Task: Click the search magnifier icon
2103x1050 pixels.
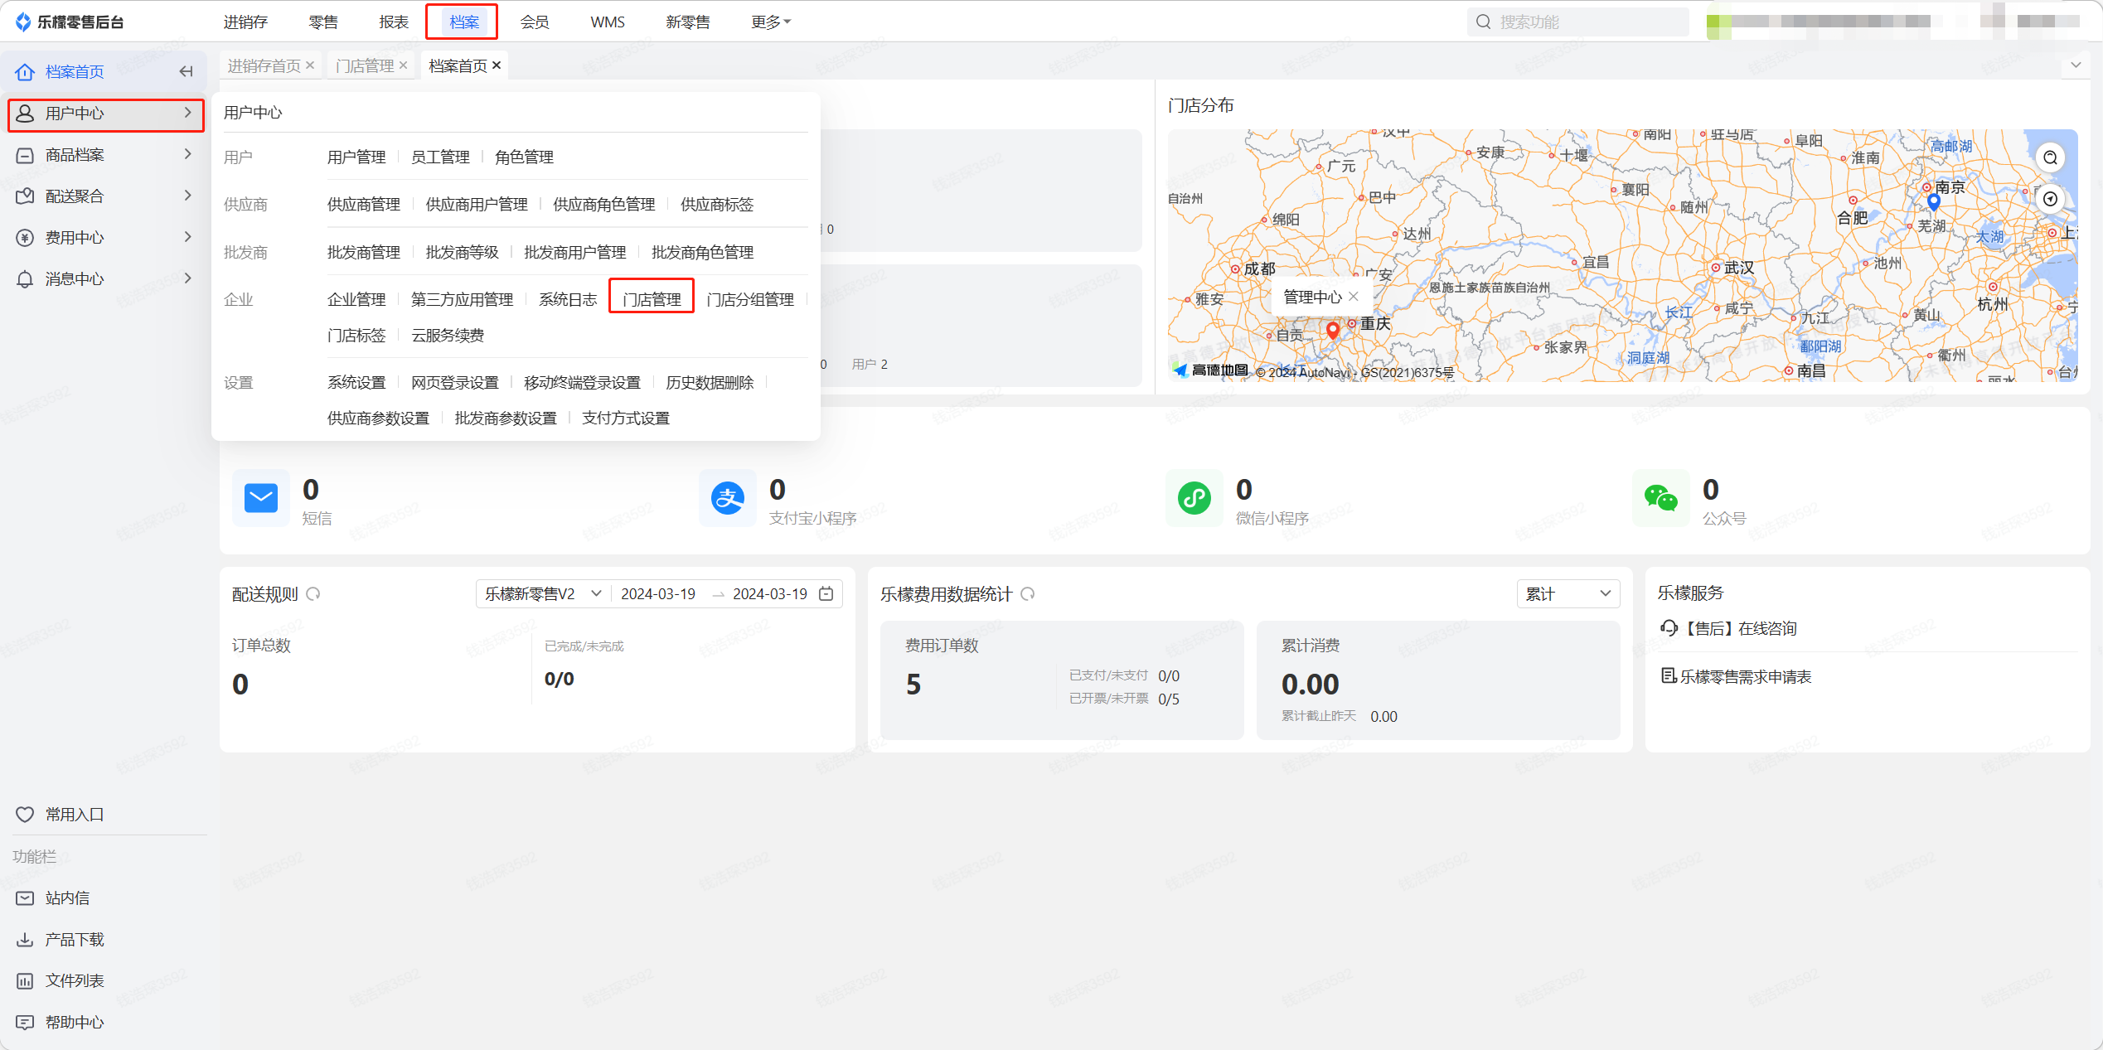Action: tap(1484, 22)
